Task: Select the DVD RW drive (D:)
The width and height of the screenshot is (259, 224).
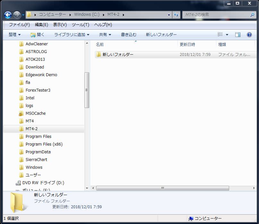Action: pos(43,183)
